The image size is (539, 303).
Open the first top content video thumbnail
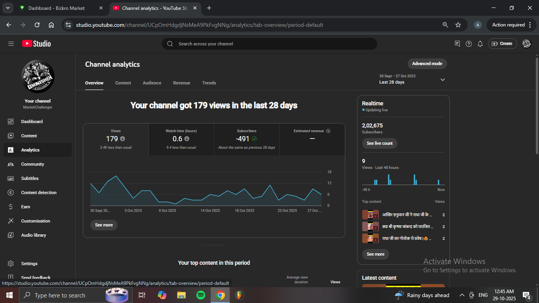click(x=370, y=215)
